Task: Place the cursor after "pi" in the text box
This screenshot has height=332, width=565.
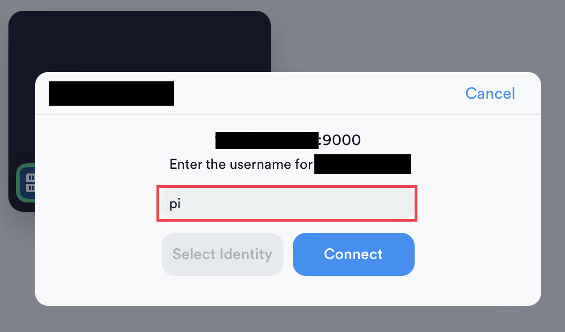Action: click(x=182, y=204)
